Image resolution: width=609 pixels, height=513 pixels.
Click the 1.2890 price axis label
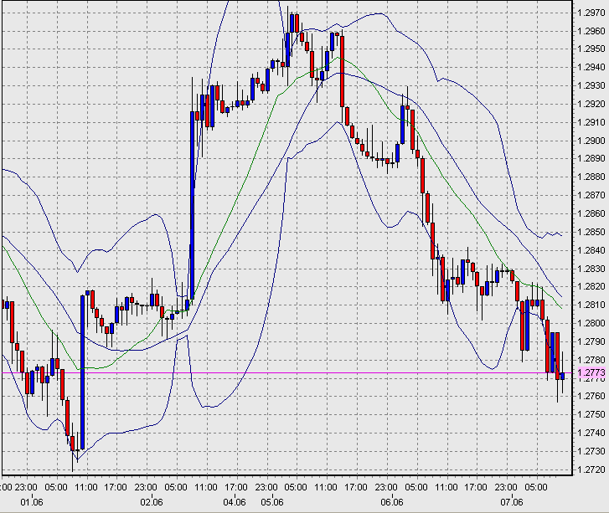click(x=591, y=159)
